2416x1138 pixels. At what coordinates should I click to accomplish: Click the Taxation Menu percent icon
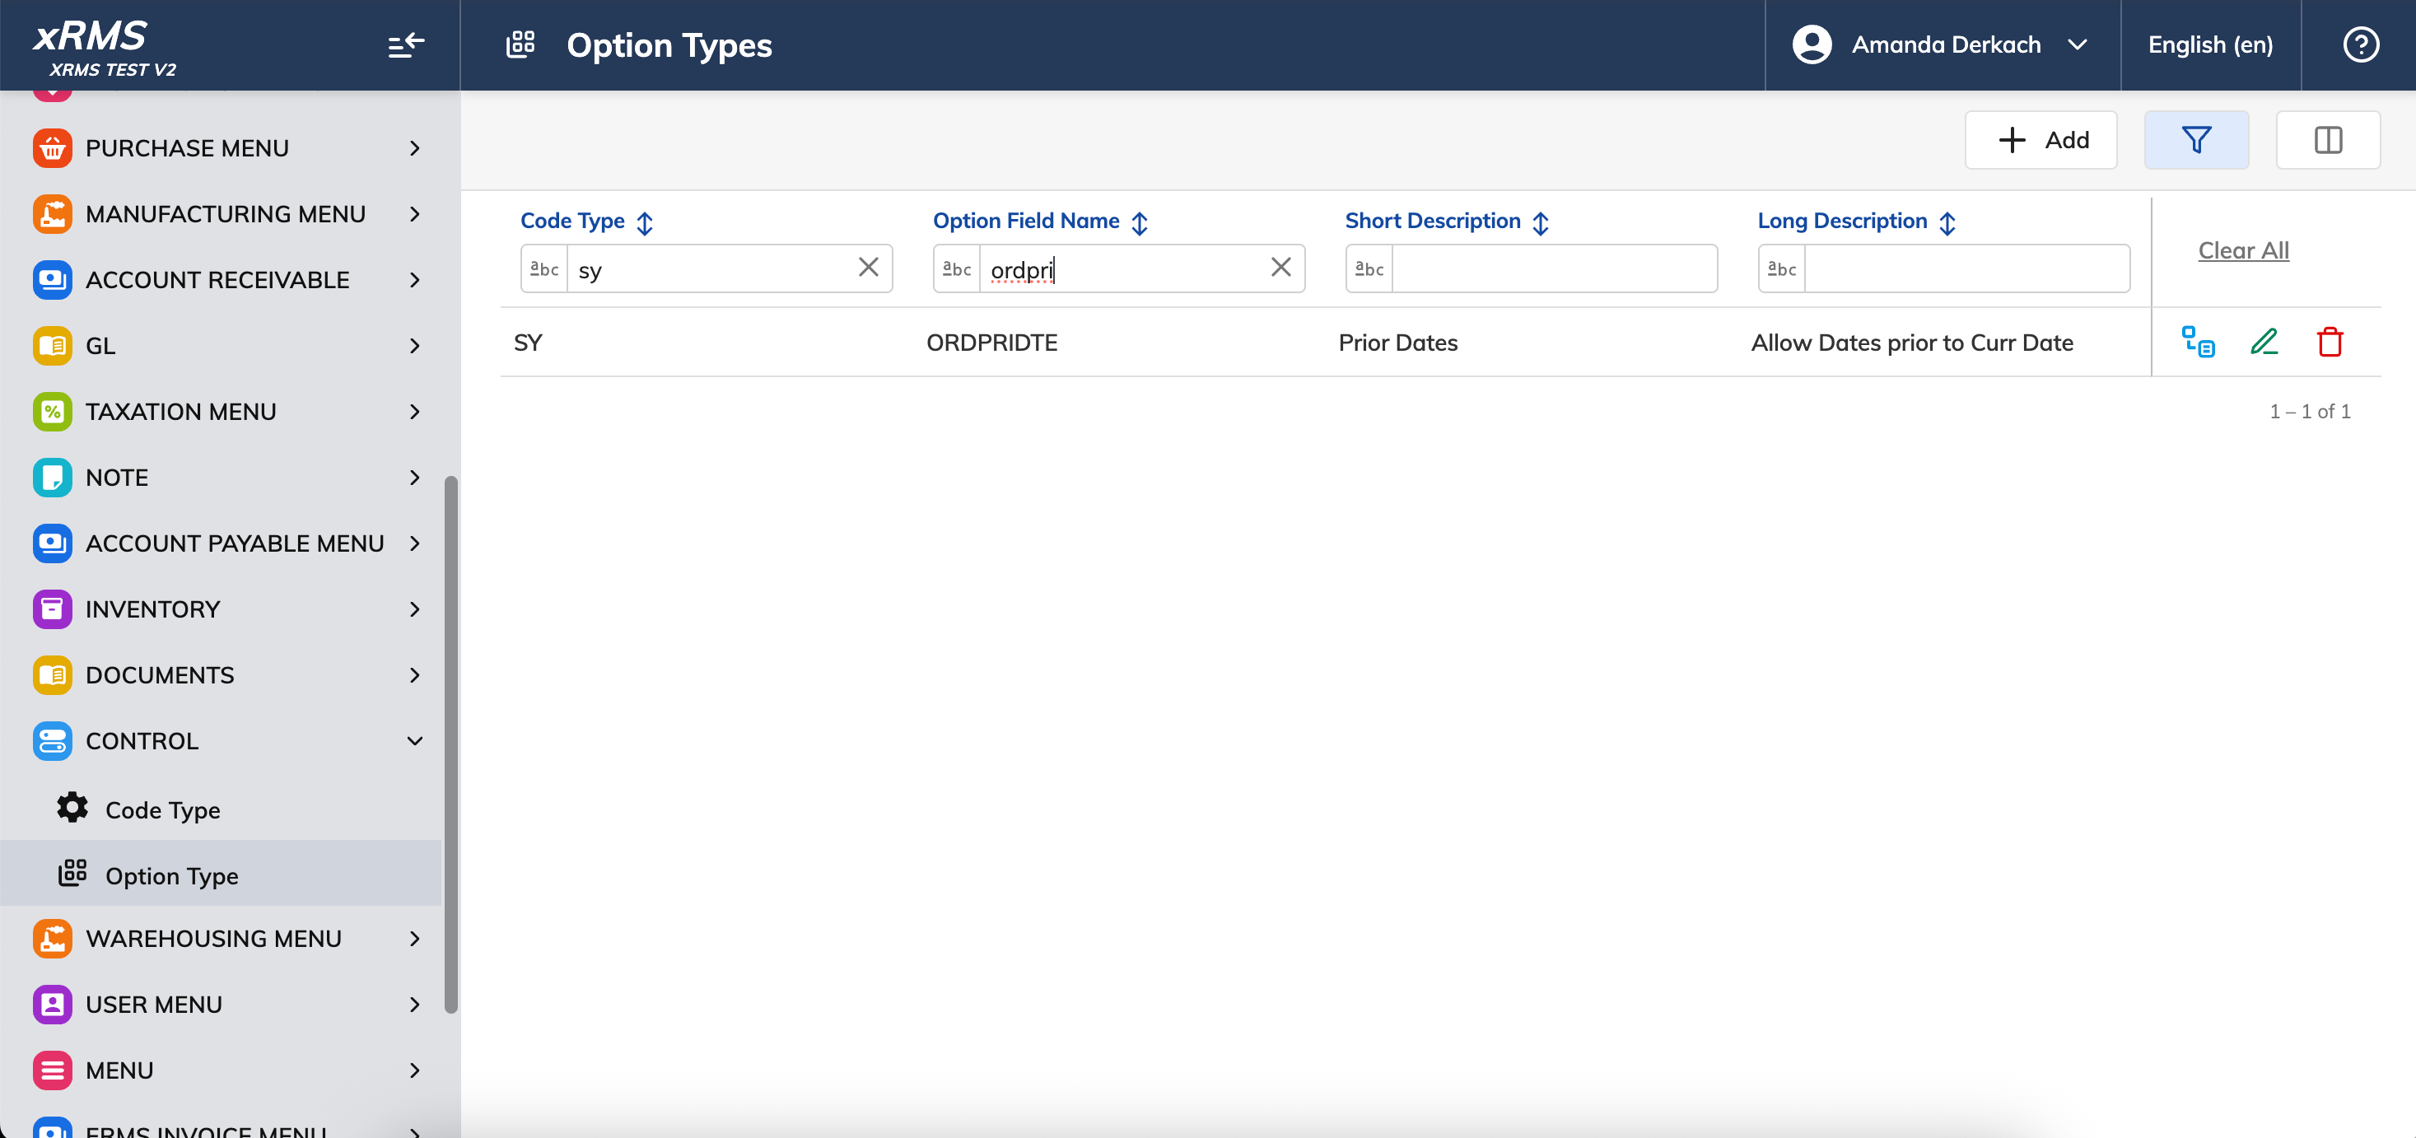53,412
